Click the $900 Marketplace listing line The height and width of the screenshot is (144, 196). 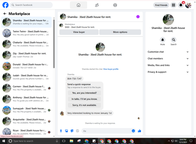click(80, 27)
